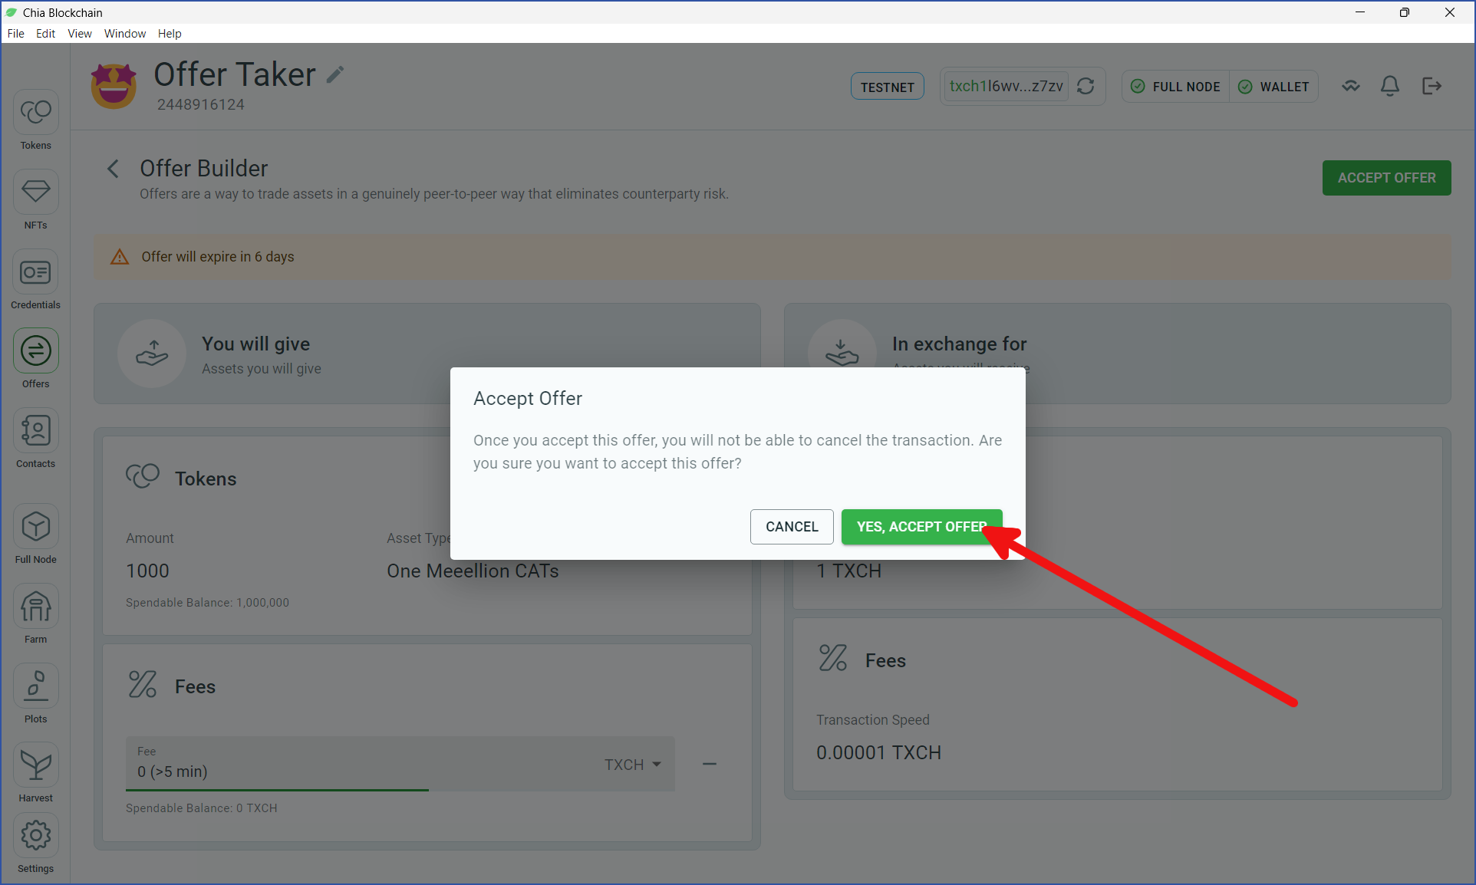
Task: Click the 'Spendable Balance: 1,000,000' text
Action: coord(207,603)
